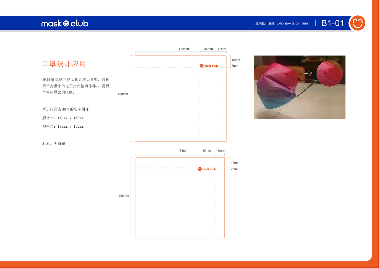Select the 应用设计系统 header text
379x268 pixels.
265,23
